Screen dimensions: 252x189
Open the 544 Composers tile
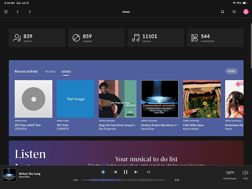pyautogui.click(x=215, y=38)
